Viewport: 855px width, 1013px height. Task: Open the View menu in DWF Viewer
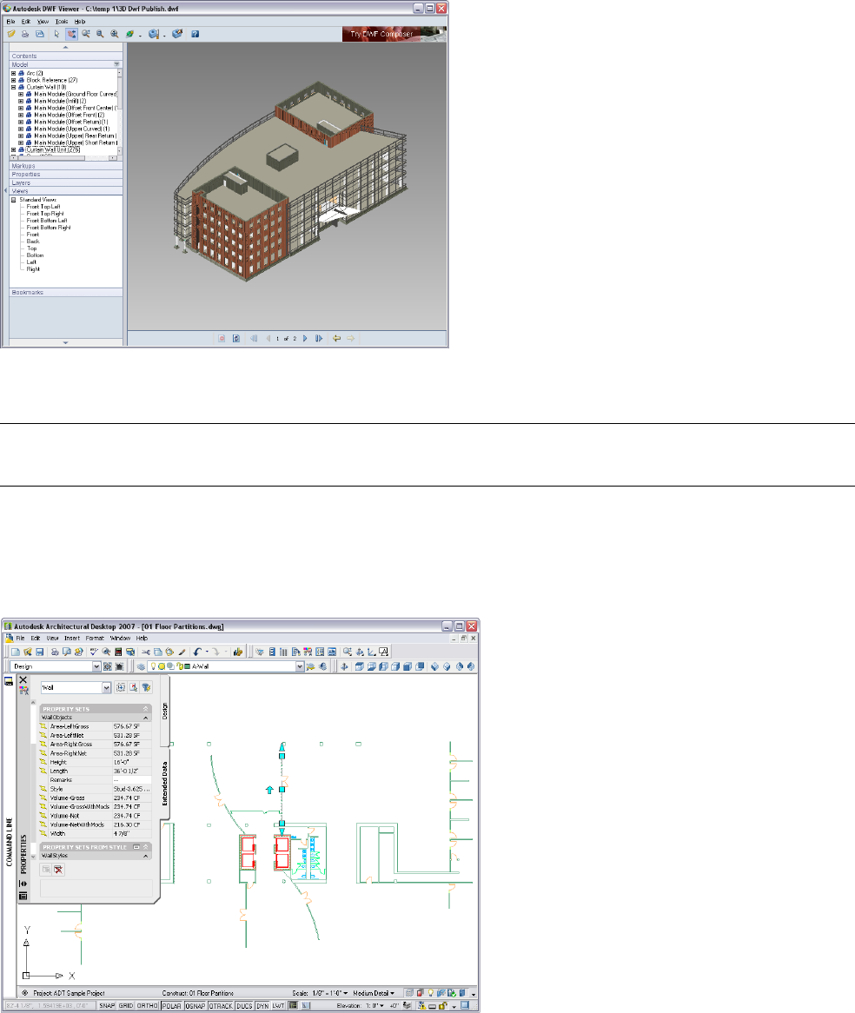pos(43,22)
